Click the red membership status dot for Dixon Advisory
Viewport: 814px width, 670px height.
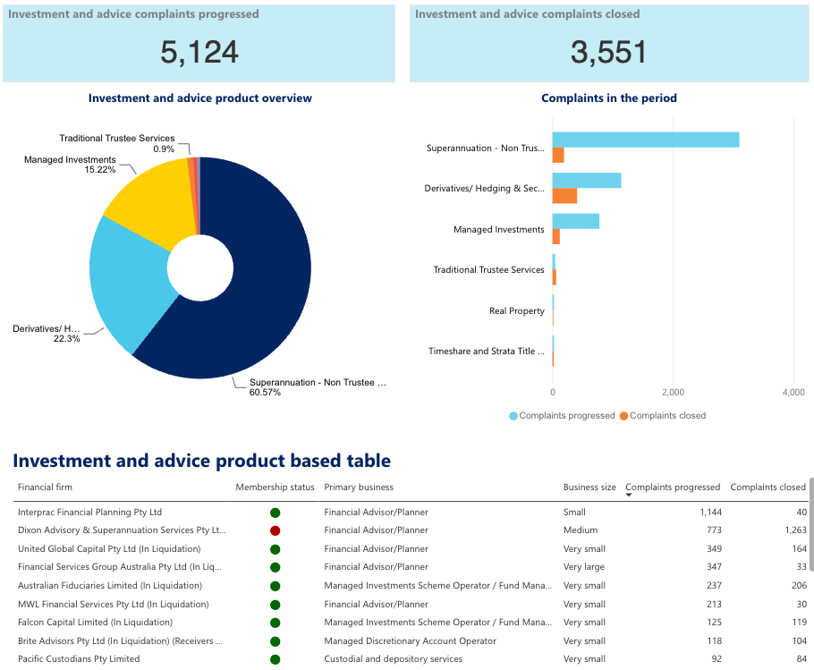pyautogui.click(x=276, y=530)
